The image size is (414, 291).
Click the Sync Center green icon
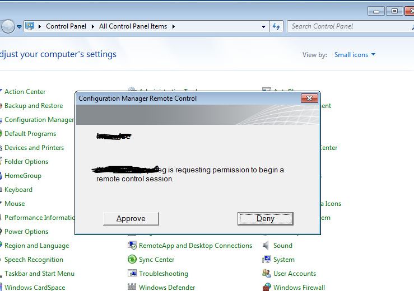(132, 259)
